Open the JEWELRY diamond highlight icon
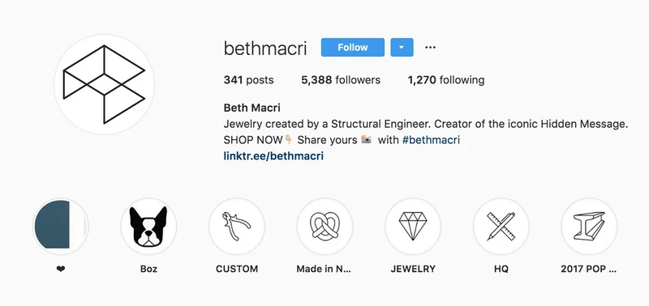The width and height of the screenshot is (649, 306). tap(413, 227)
